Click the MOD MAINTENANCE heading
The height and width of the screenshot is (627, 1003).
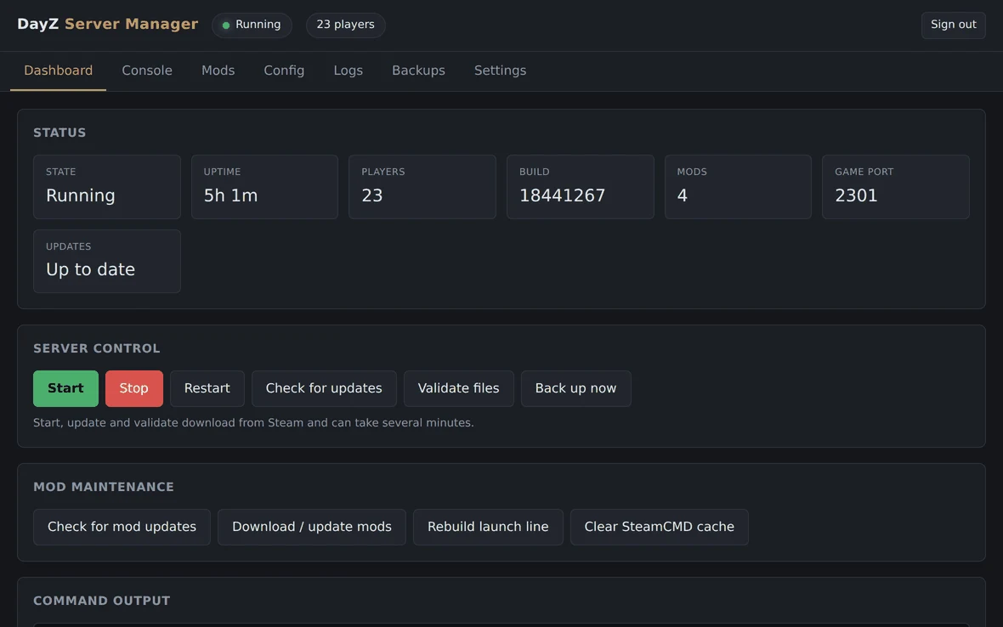pos(104,487)
